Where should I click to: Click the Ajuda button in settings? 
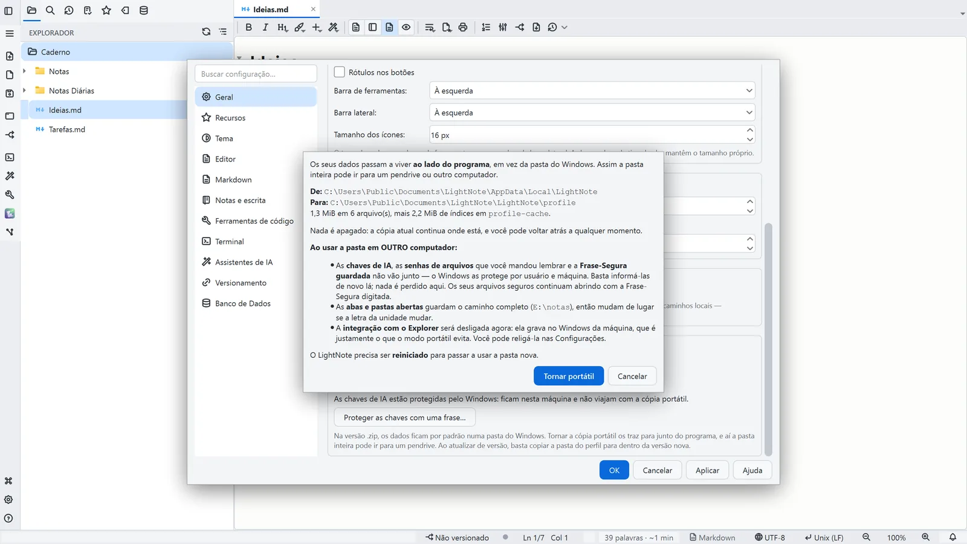tap(752, 470)
